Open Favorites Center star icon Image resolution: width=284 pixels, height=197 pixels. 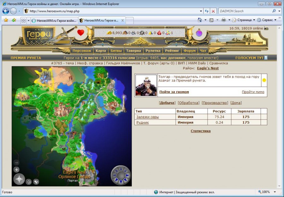coord(6,20)
